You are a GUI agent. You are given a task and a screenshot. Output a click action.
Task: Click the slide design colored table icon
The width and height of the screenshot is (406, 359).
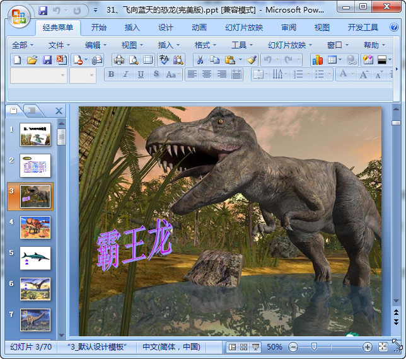click(368, 60)
